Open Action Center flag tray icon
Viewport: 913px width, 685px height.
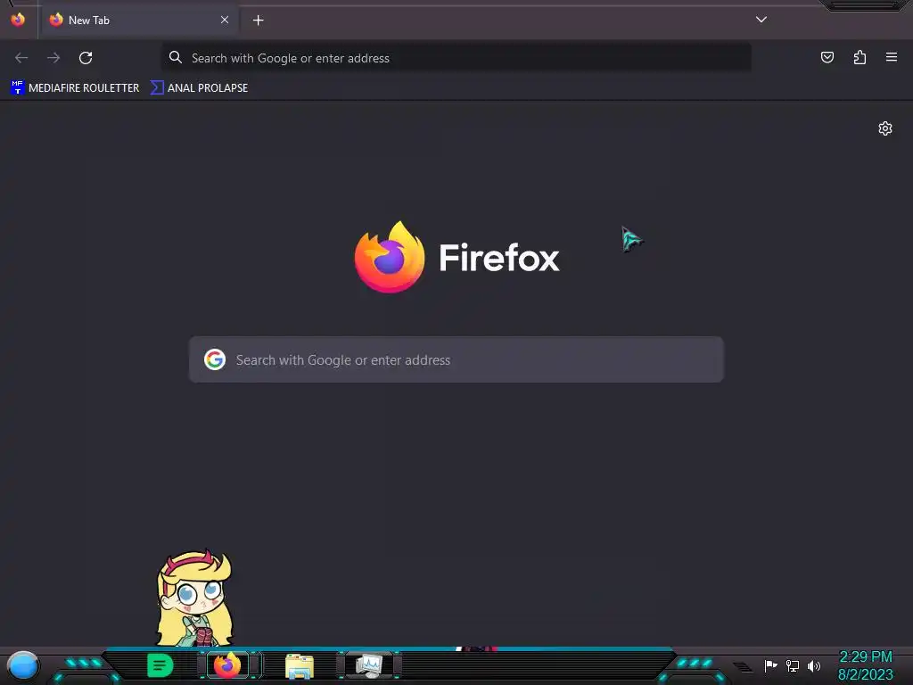pyautogui.click(x=770, y=665)
